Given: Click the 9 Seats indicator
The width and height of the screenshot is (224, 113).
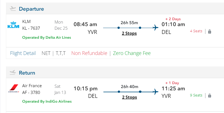Looking at the screenshot, I should click(196, 95).
